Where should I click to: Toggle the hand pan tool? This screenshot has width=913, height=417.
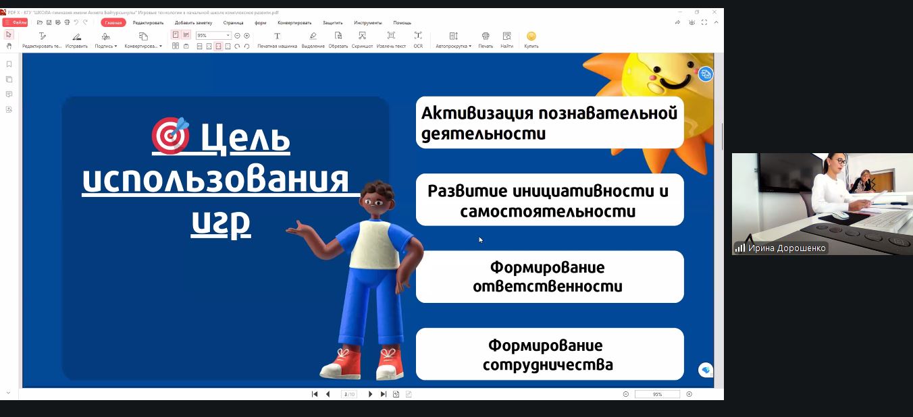tap(9, 46)
